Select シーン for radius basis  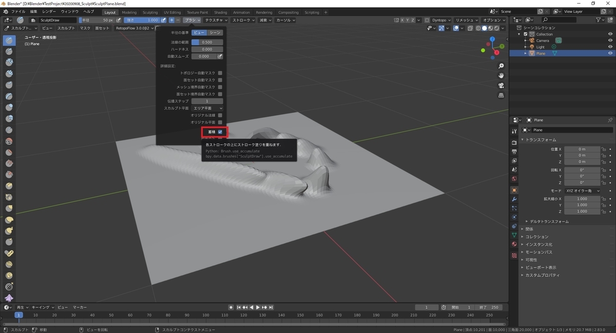point(215,32)
